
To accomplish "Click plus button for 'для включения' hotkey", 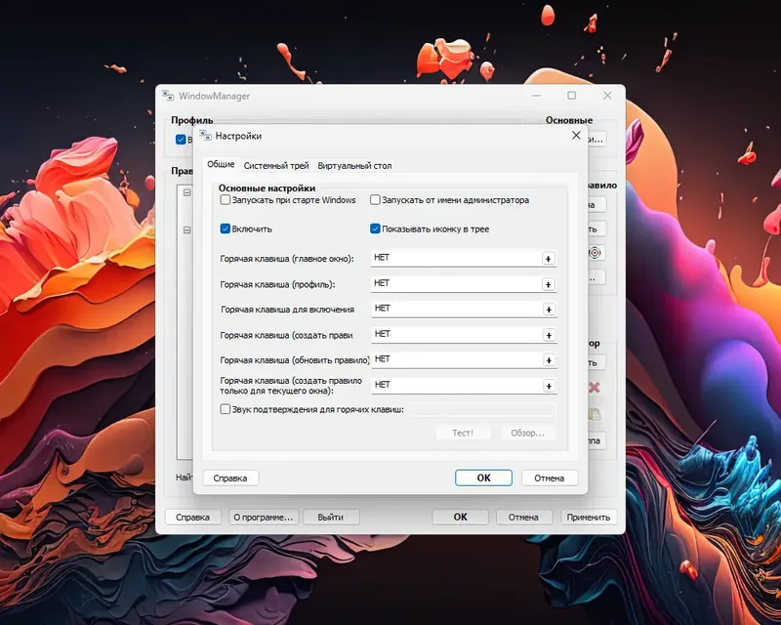I will point(549,310).
